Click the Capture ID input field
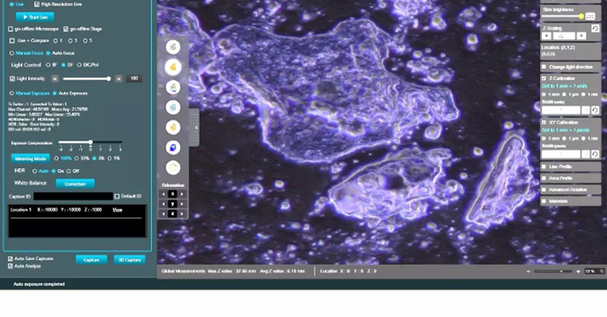Image resolution: width=607 pixels, height=317 pixels. [72, 196]
